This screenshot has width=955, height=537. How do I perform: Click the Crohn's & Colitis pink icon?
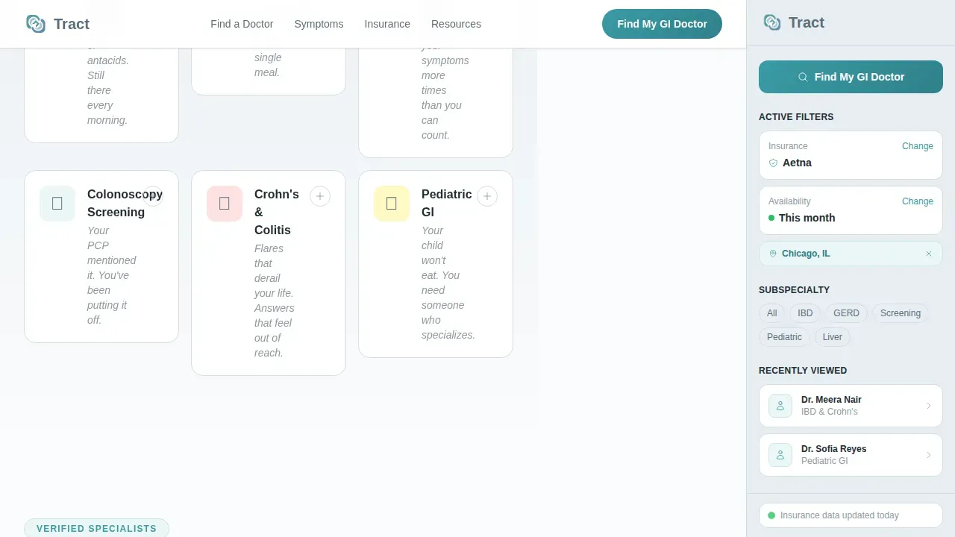(x=225, y=204)
